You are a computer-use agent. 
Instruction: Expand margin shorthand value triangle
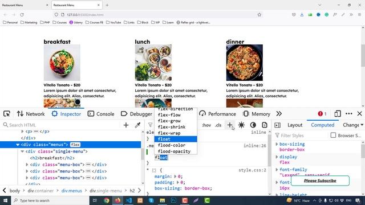click(x=175, y=177)
